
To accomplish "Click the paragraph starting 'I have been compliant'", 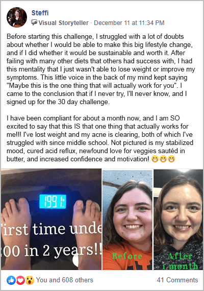I will pyautogui.click(x=100, y=139).
